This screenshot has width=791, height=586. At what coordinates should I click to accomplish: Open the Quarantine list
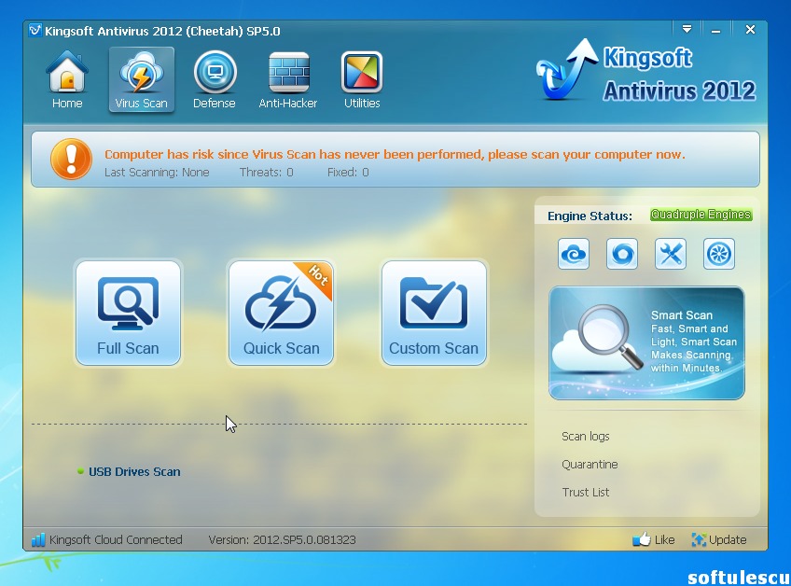pyautogui.click(x=590, y=465)
